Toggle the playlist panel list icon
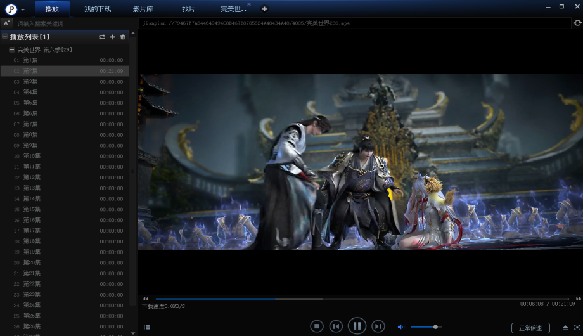Viewport: 583px width, 336px height. pos(146,327)
